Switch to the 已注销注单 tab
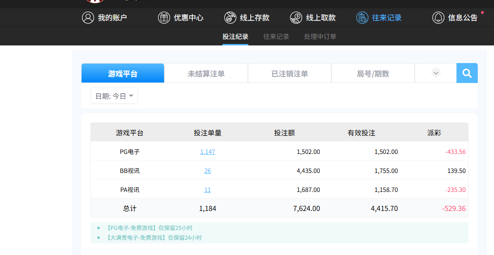Screen dimensions: 494x255 click(x=290, y=73)
